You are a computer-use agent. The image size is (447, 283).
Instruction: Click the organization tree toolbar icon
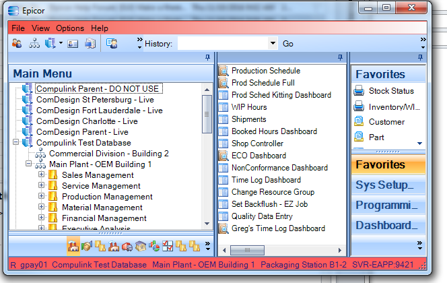point(34,44)
